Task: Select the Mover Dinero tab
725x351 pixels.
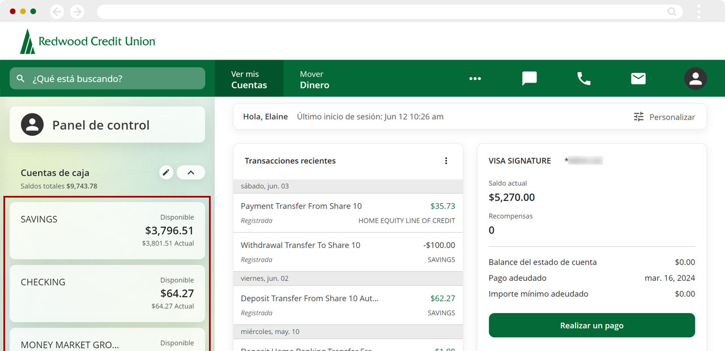Action: [x=314, y=79]
